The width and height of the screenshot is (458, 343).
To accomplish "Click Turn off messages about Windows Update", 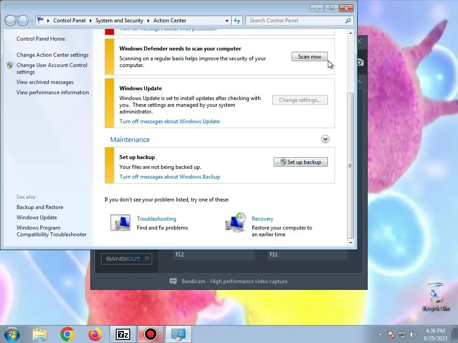I will click(170, 121).
